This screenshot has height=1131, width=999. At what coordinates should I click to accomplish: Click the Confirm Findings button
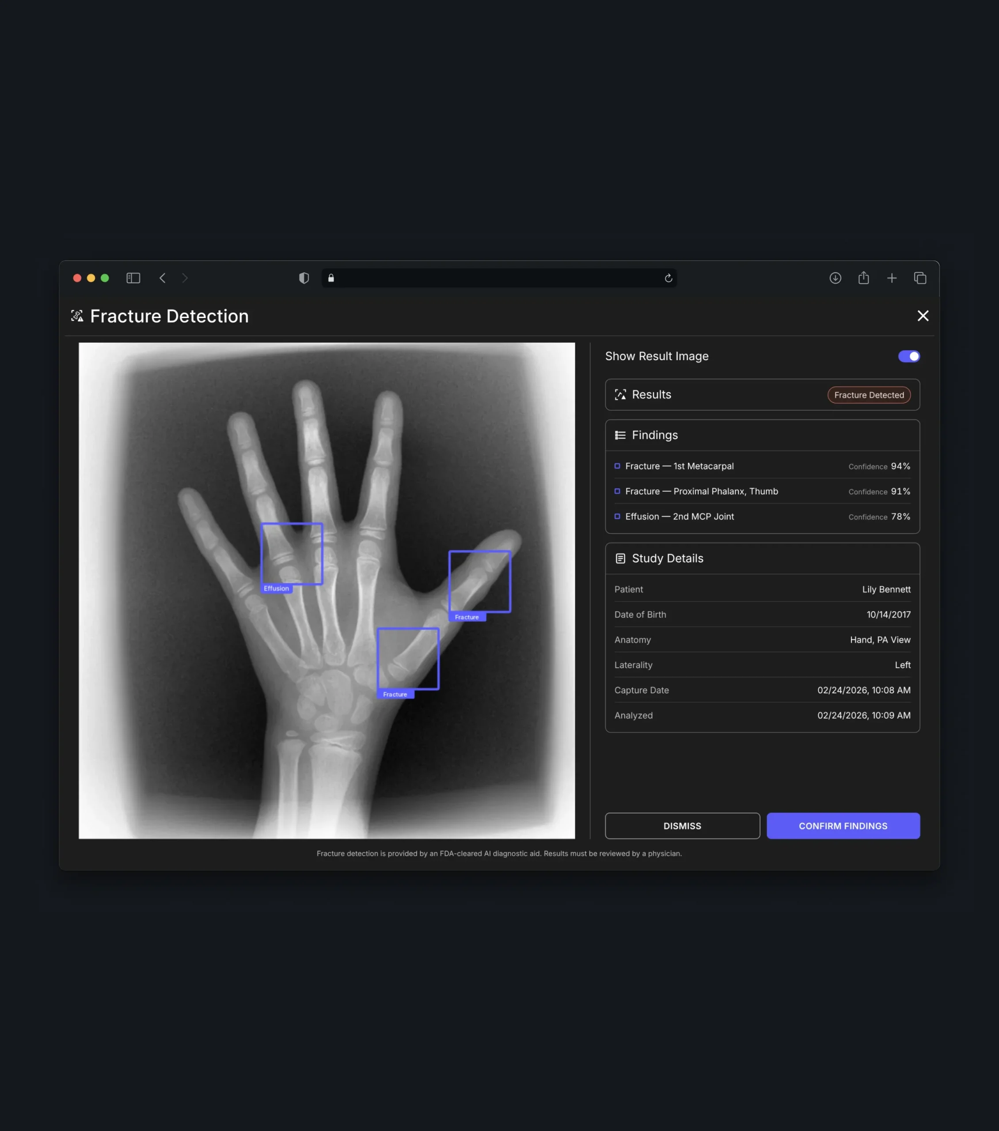click(x=843, y=826)
